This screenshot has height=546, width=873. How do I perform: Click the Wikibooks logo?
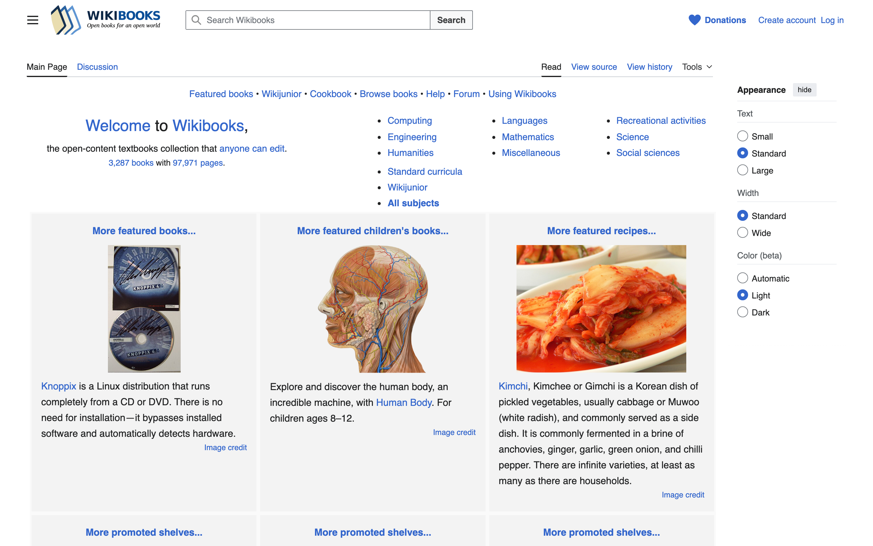[x=106, y=20]
